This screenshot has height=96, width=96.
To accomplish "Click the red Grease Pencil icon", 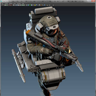I will pyautogui.click(x=11, y=5).
